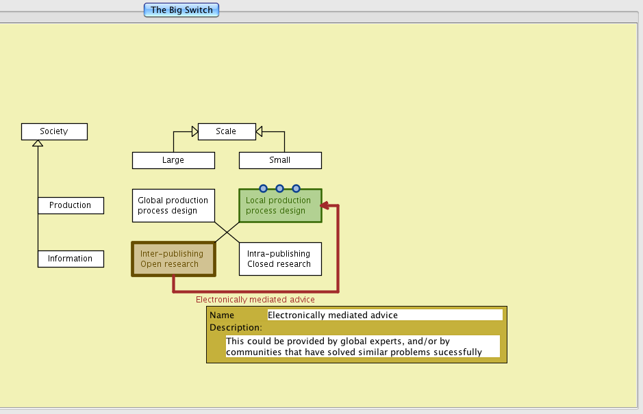This screenshot has height=414, width=643.
Task: Select the Global production process design node
Action: coord(173,205)
